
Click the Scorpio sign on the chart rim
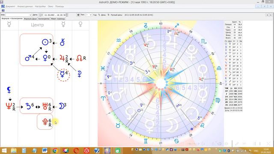(x=204, y=41)
